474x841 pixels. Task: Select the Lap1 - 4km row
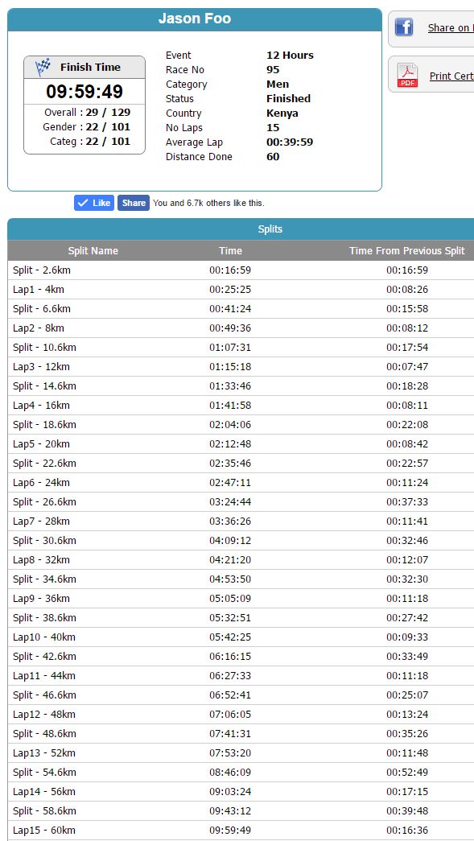click(241, 290)
